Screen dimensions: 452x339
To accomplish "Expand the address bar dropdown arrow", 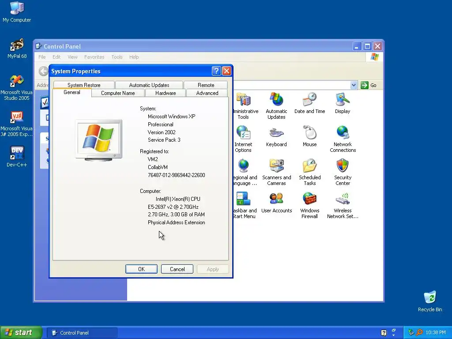I will click(354, 85).
